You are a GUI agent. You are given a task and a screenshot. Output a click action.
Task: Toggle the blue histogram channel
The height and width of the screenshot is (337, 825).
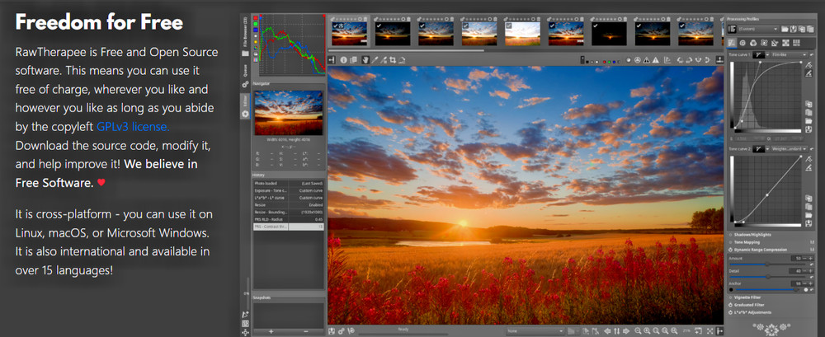click(x=256, y=30)
